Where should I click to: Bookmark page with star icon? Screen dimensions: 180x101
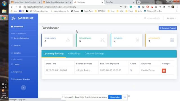[x=125, y=7]
